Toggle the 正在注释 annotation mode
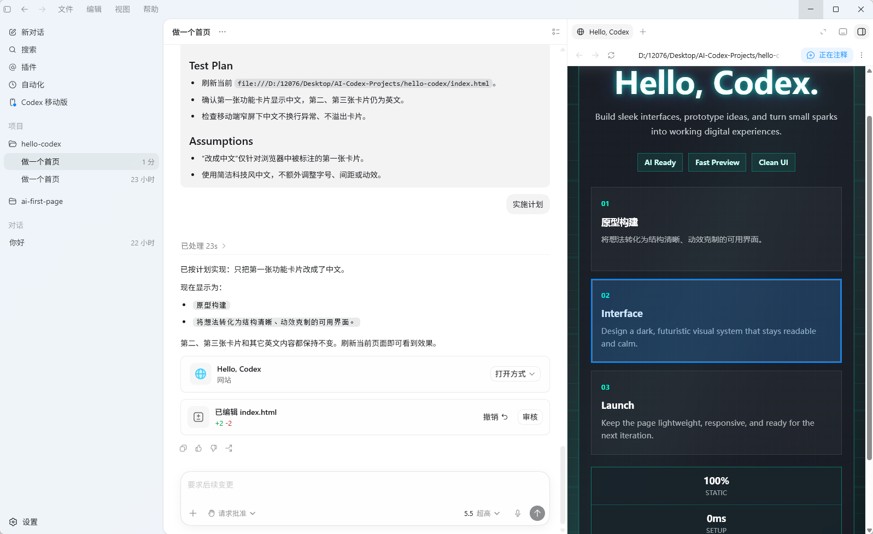This screenshot has width=873, height=534. click(x=827, y=55)
